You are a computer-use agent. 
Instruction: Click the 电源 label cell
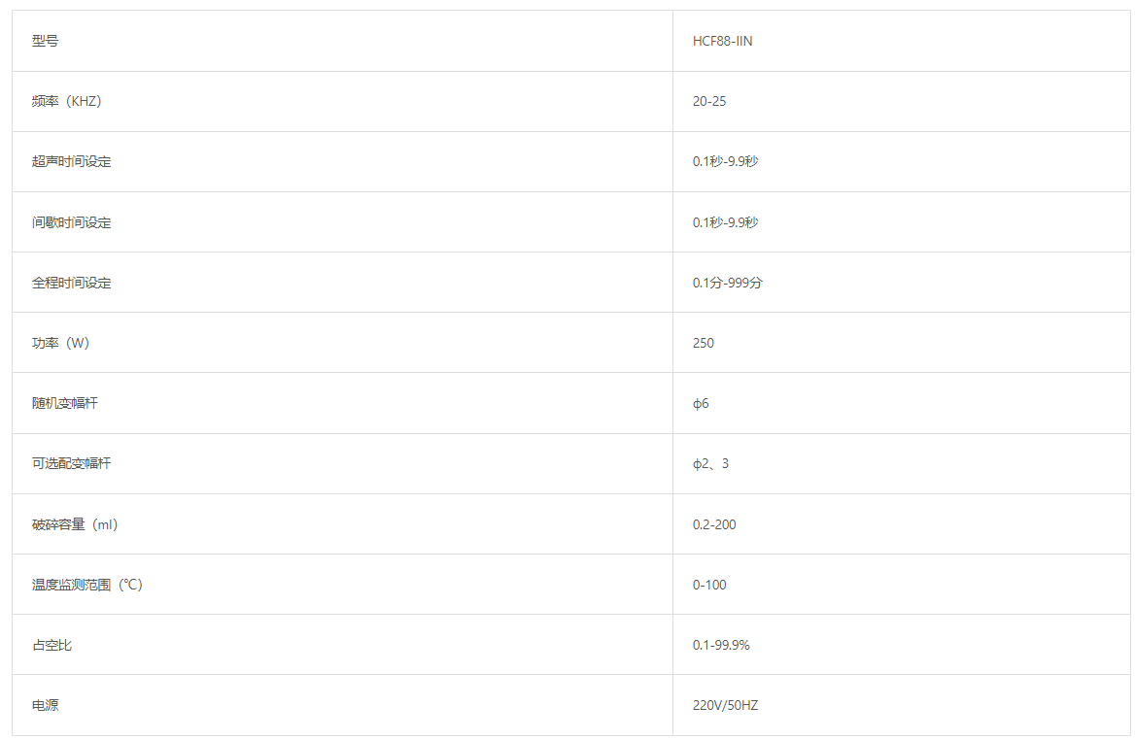tap(45, 705)
